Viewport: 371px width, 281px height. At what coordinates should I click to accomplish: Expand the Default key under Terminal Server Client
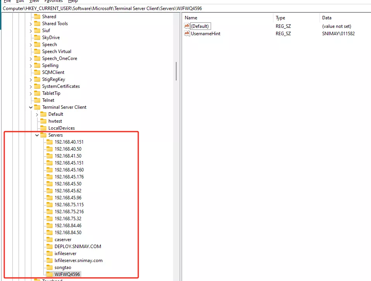[x=37, y=114]
